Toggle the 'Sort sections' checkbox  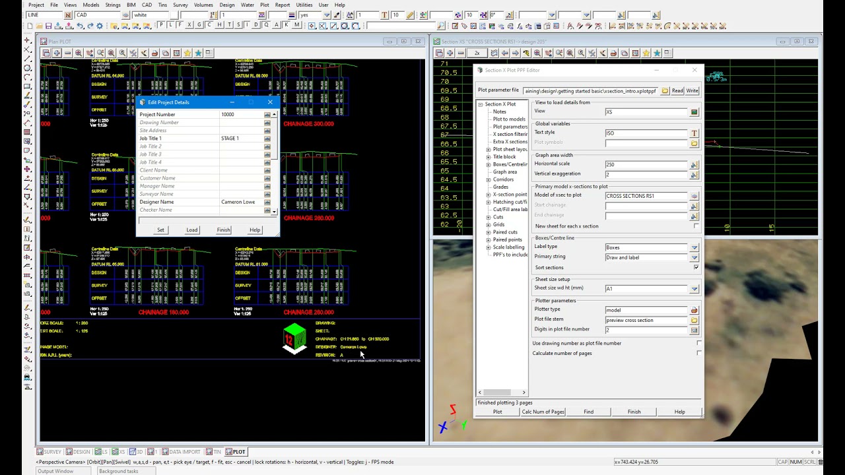click(696, 267)
